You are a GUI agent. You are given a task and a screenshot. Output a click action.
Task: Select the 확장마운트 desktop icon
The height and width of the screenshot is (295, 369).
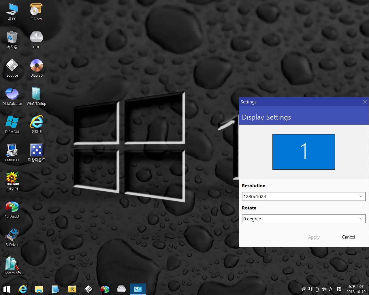click(36, 153)
